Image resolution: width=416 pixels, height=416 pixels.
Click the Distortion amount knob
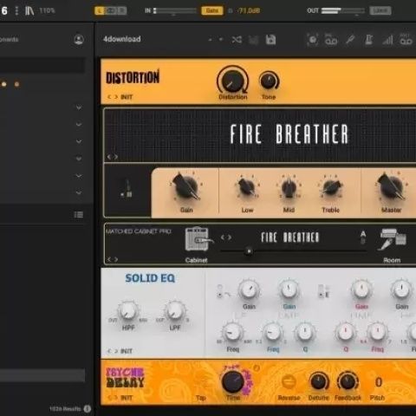tap(232, 81)
